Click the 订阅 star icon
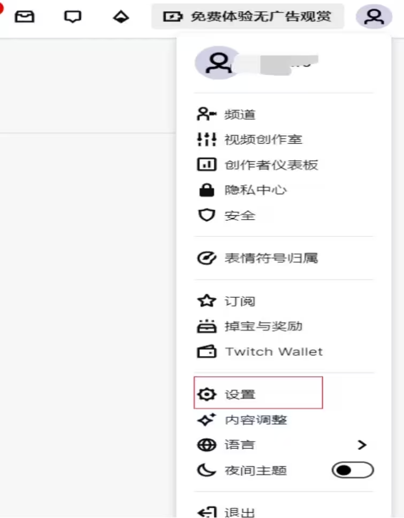 [207, 301]
